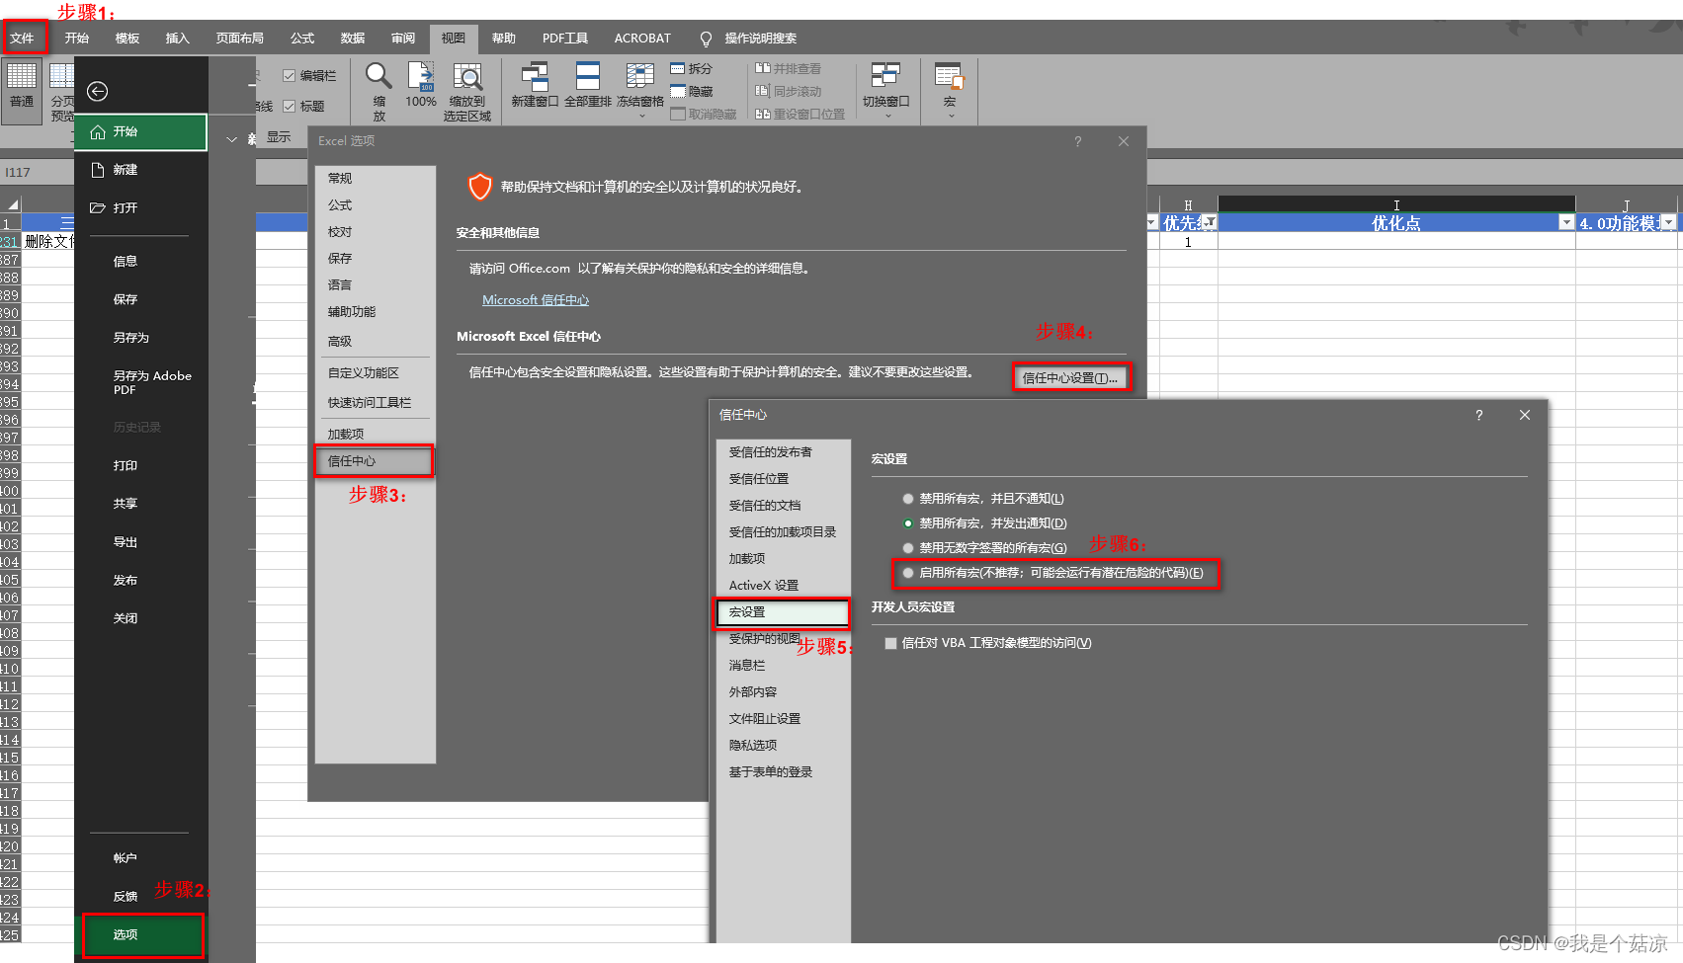This screenshot has height=963, width=1683.
Task: Switch to the Home (开始) ribbon tab
Action: tap(77, 39)
